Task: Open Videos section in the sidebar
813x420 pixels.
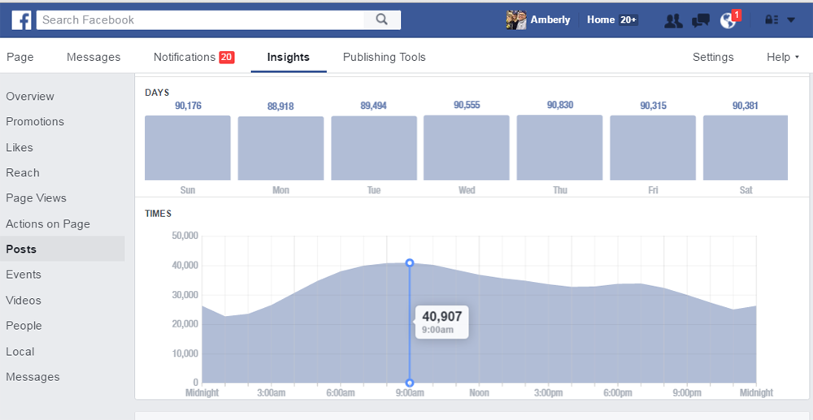Action: 24,300
